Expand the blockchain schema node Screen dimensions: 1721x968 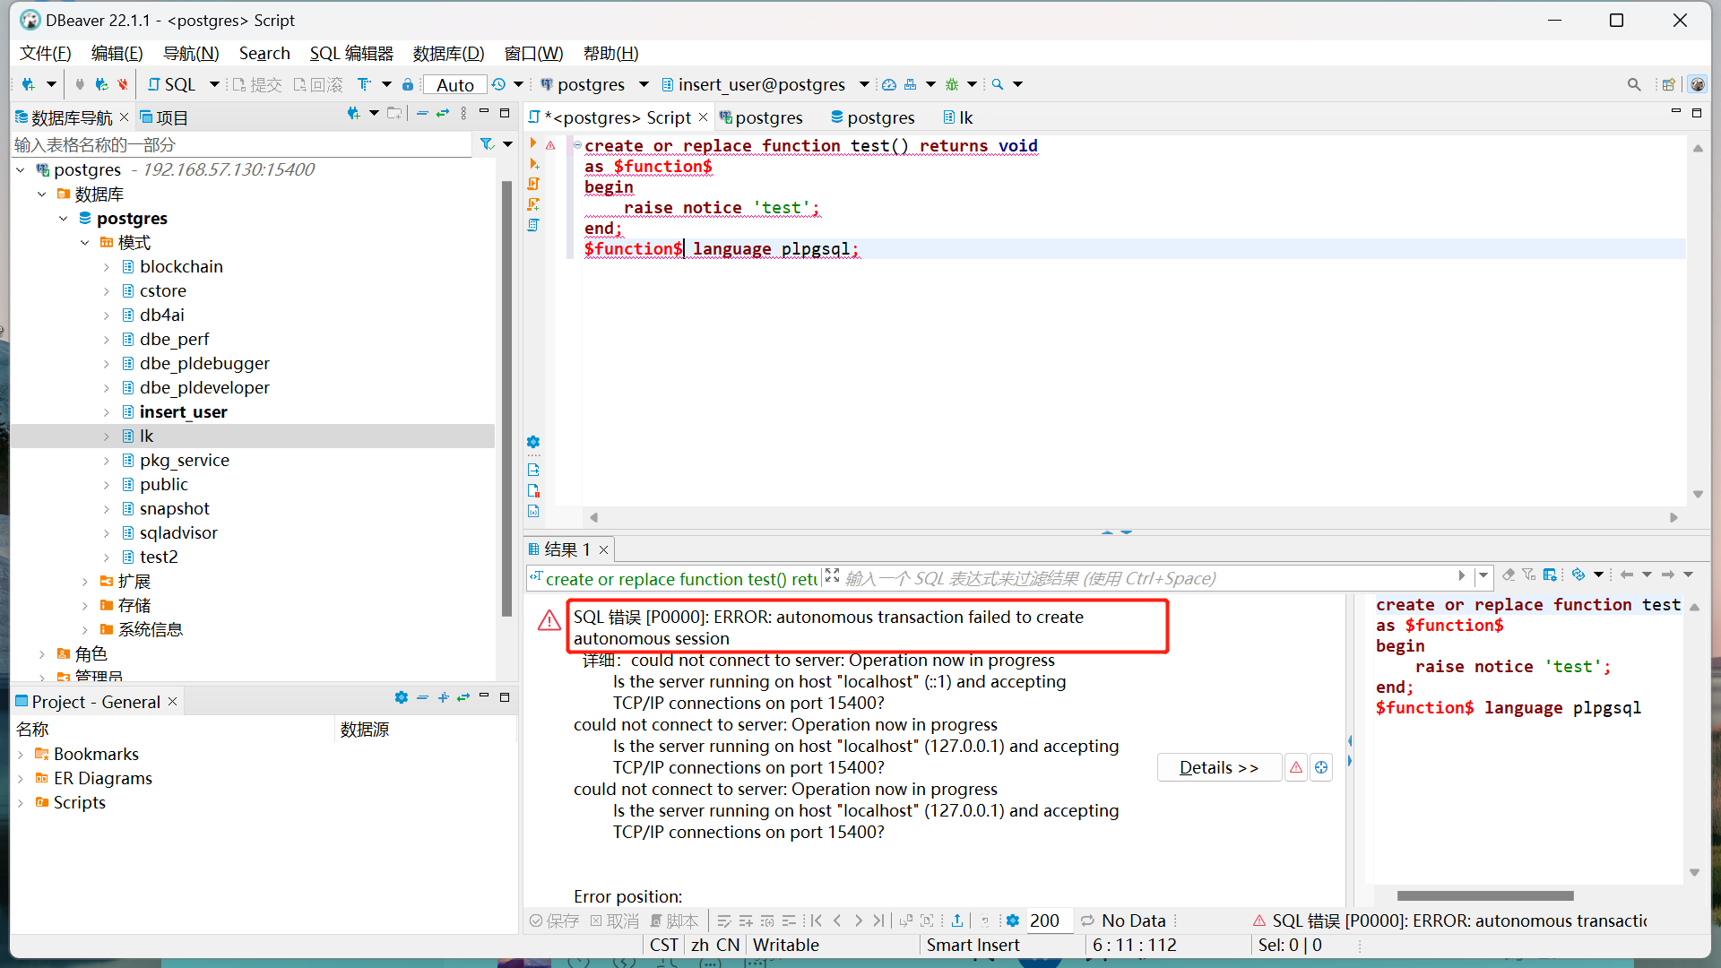coord(107,267)
